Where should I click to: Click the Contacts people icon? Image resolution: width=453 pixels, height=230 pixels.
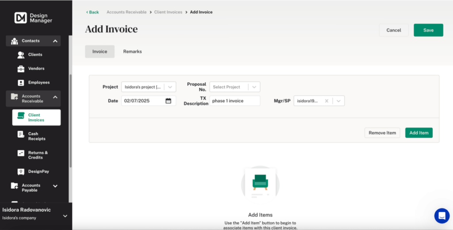coord(15,41)
